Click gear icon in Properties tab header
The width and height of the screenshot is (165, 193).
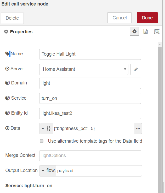[x=6, y=32]
